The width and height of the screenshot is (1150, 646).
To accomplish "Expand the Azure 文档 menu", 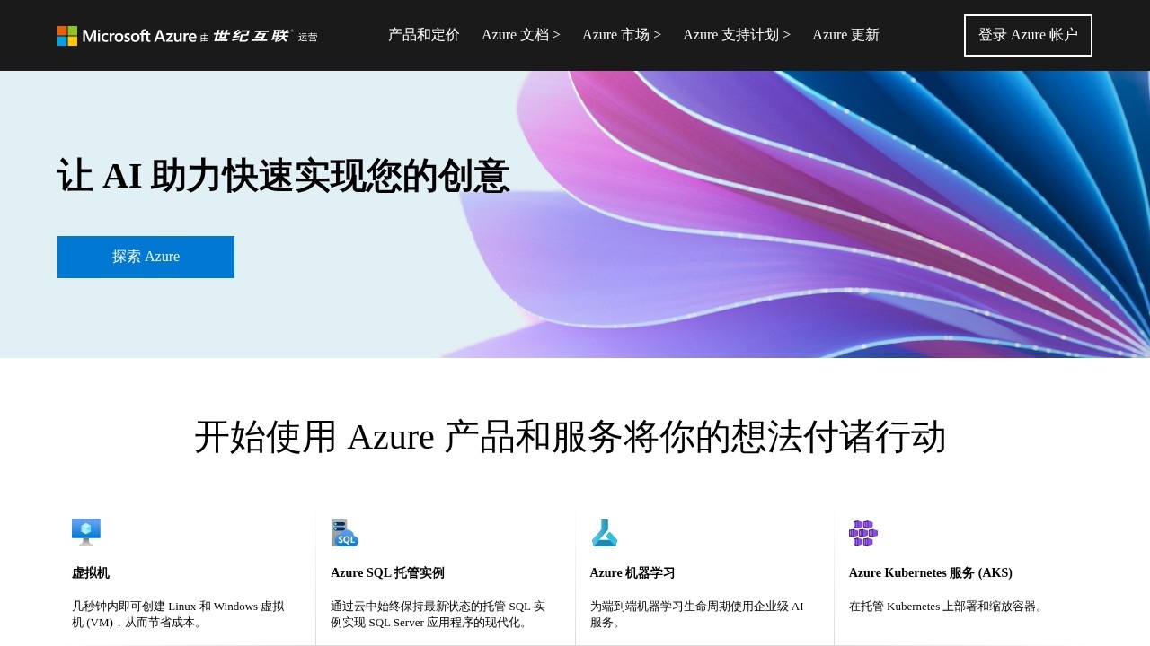I will click(521, 35).
